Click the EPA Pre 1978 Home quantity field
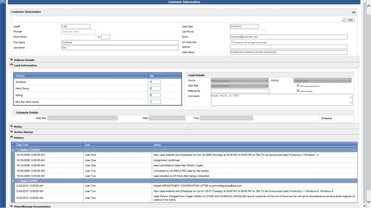Screen dimensions: 371x208 click(155, 102)
